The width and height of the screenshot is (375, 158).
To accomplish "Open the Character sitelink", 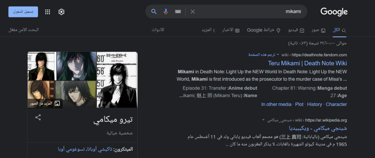I will pyautogui.click(x=336, y=104).
